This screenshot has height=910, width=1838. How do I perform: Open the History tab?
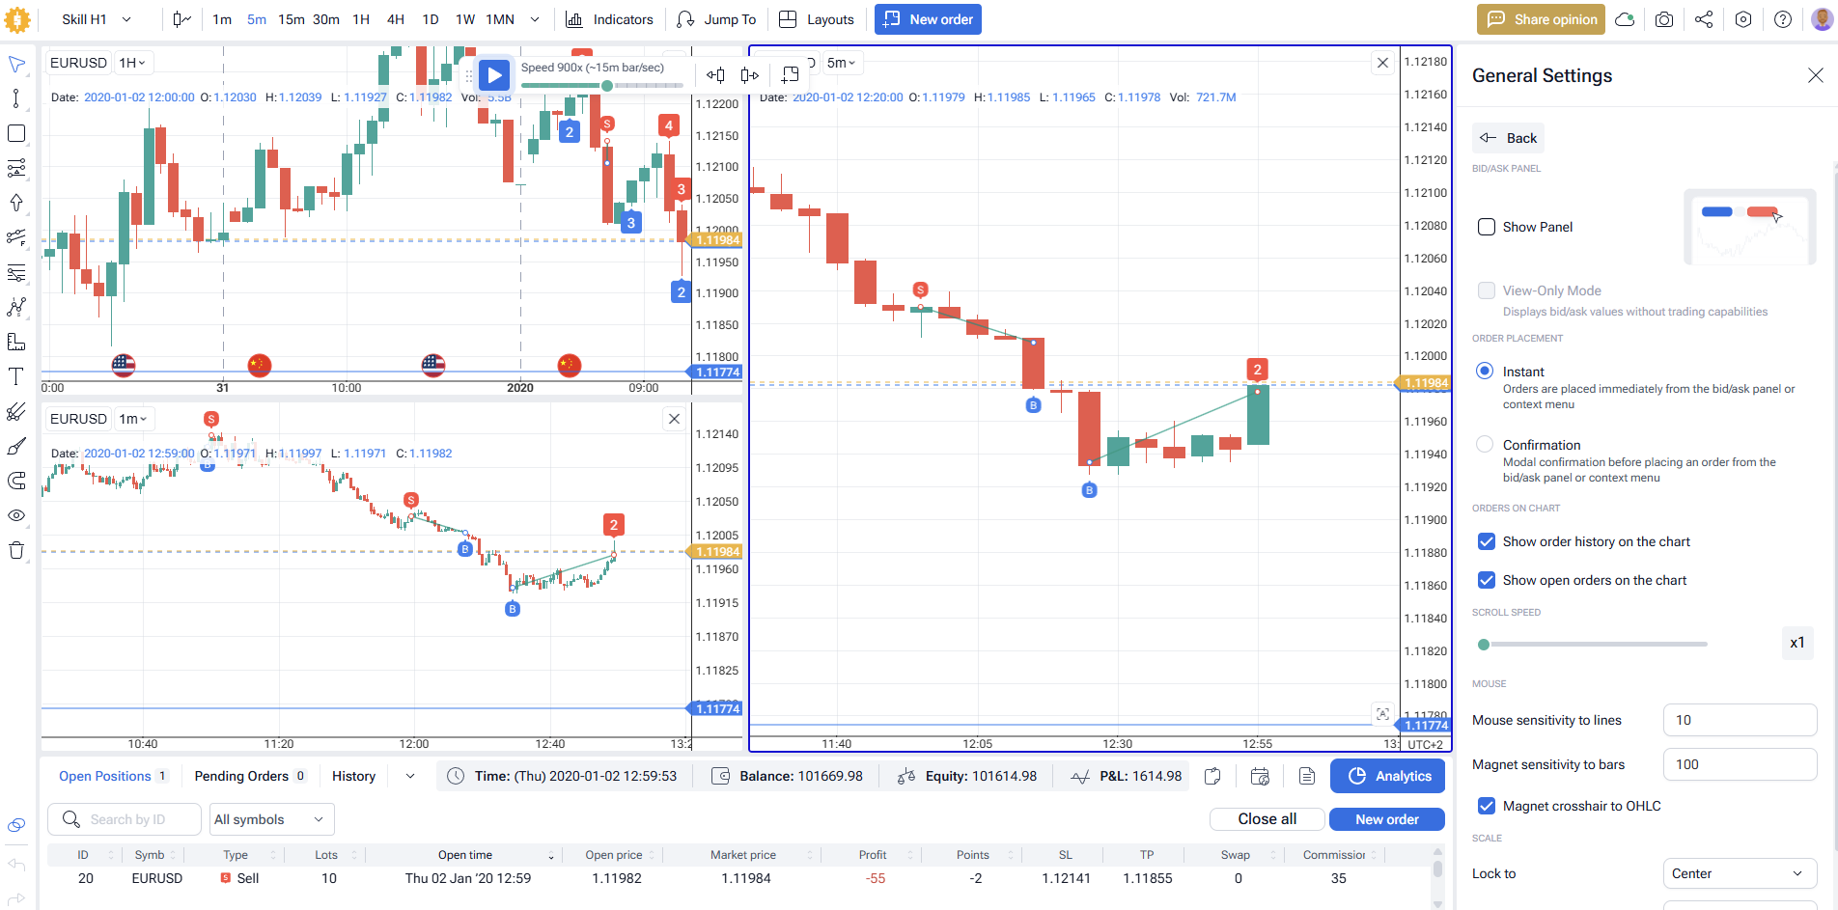tap(353, 776)
